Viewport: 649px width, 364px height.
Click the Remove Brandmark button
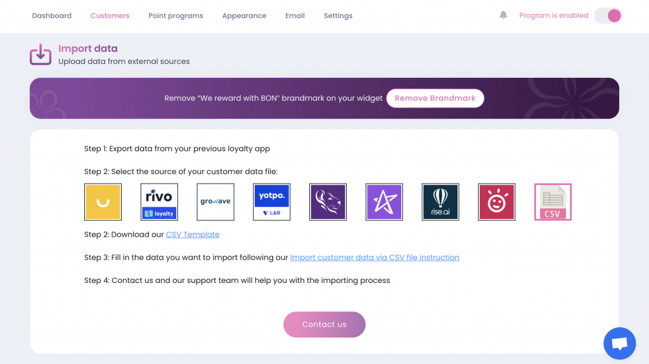[435, 98]
